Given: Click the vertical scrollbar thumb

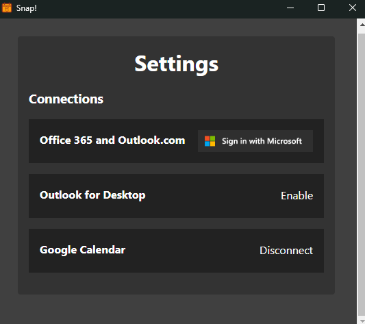Looking at the screenshot, I should pyautogui.click(x=362, y=175).
